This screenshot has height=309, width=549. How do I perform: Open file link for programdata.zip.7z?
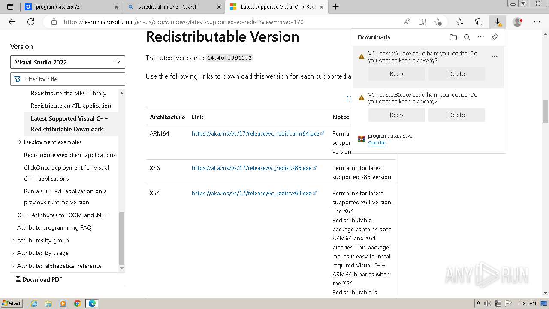click(x=377, y=143)
